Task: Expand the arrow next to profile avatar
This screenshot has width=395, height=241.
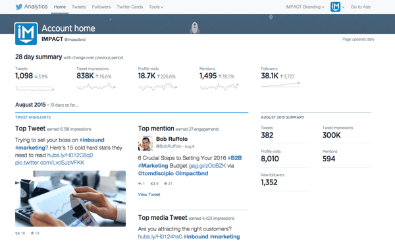Action: coord(343,7)
